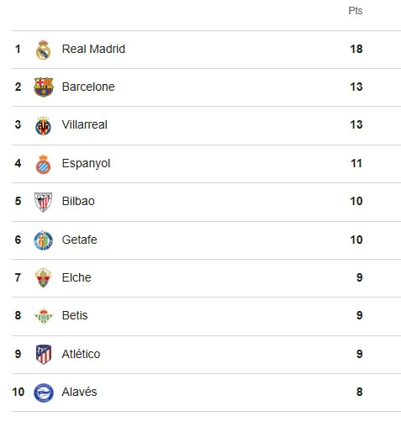Click the Betis green crest
Viewport: 401px width, 427px height.
coord(44,316)
